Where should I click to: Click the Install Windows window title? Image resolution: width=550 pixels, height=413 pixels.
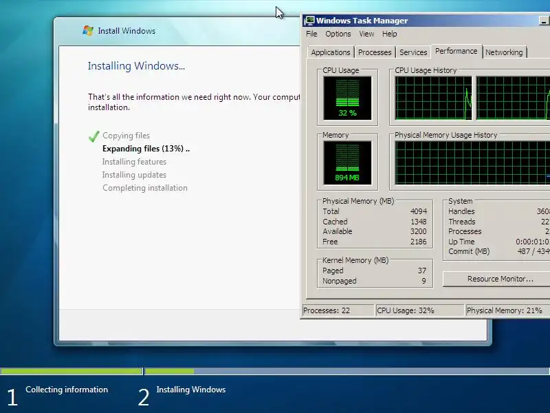pos(126,31)
